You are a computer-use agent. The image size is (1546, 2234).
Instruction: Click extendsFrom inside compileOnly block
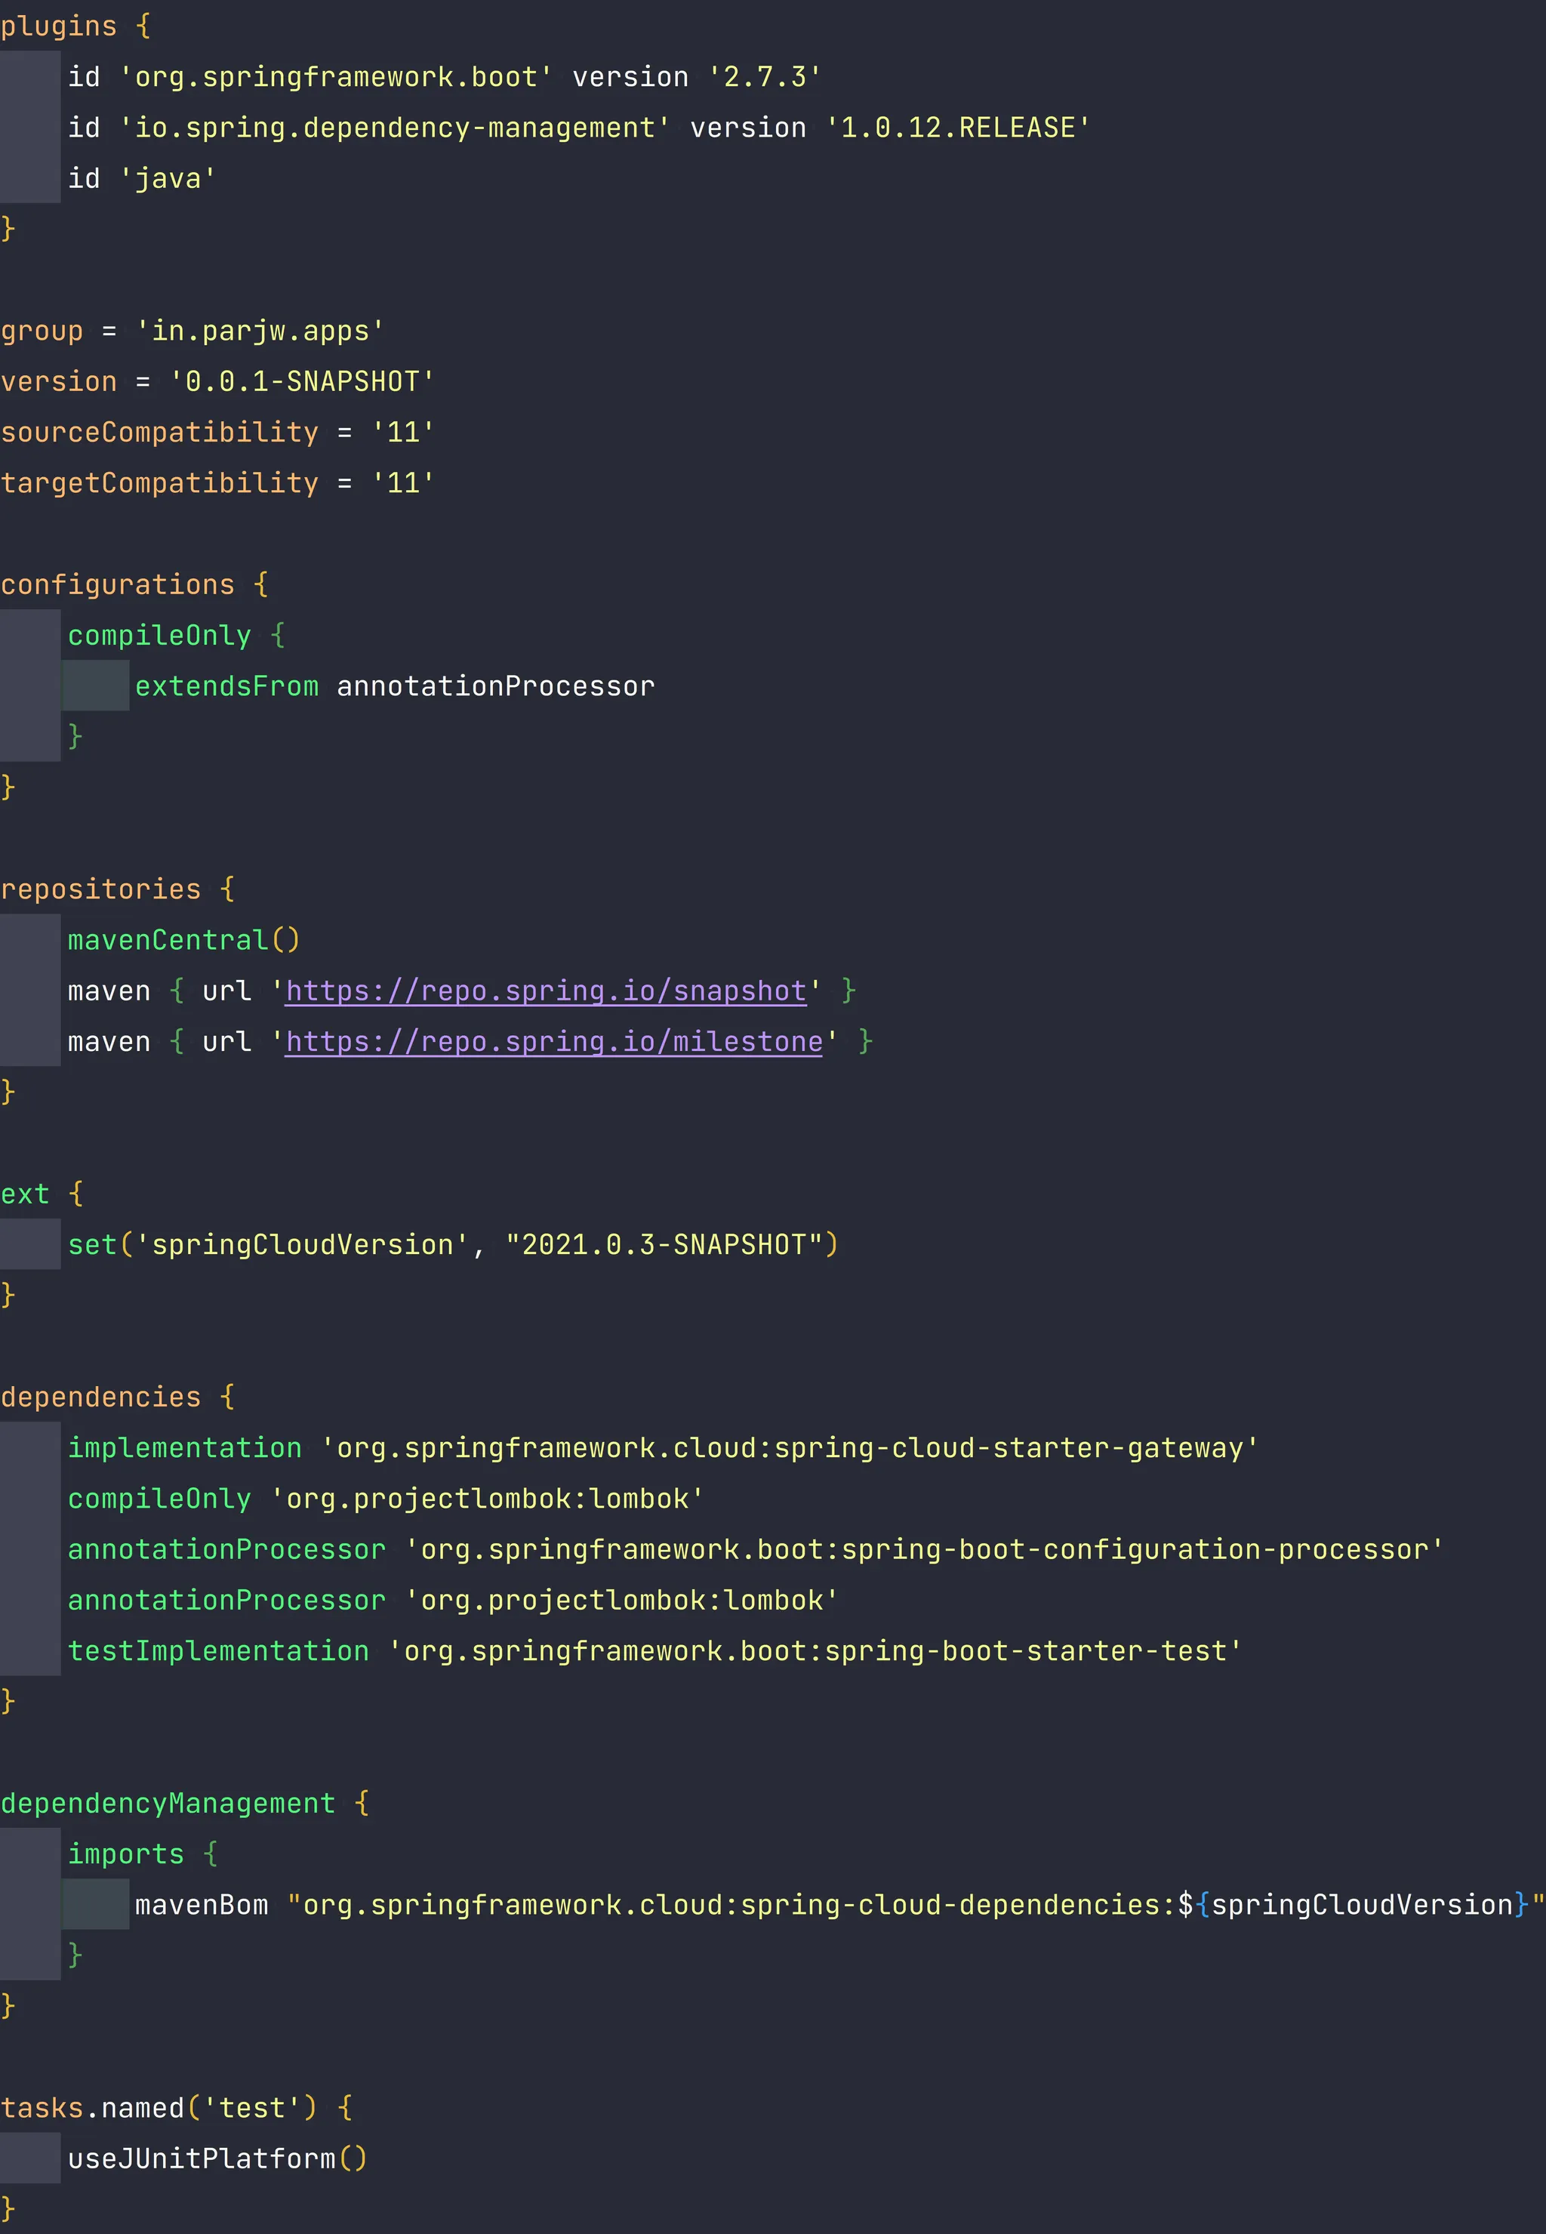click(x=226, y=686)
